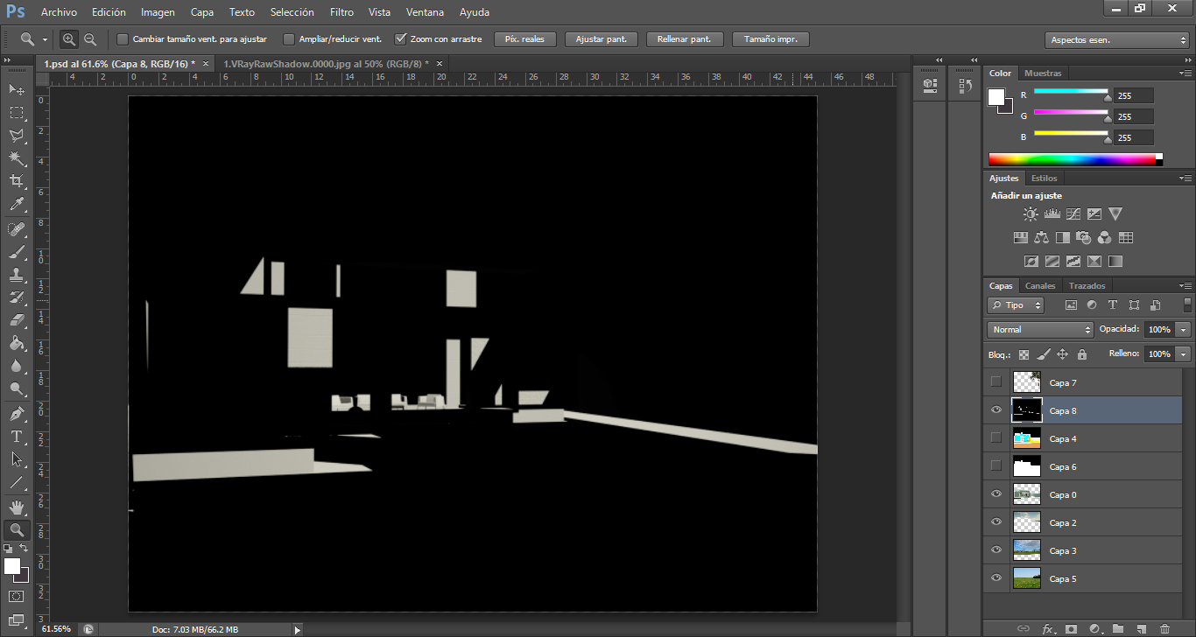Click the Delete layer trash icon
1196x637 pixels.
(x=1164, y=627)
